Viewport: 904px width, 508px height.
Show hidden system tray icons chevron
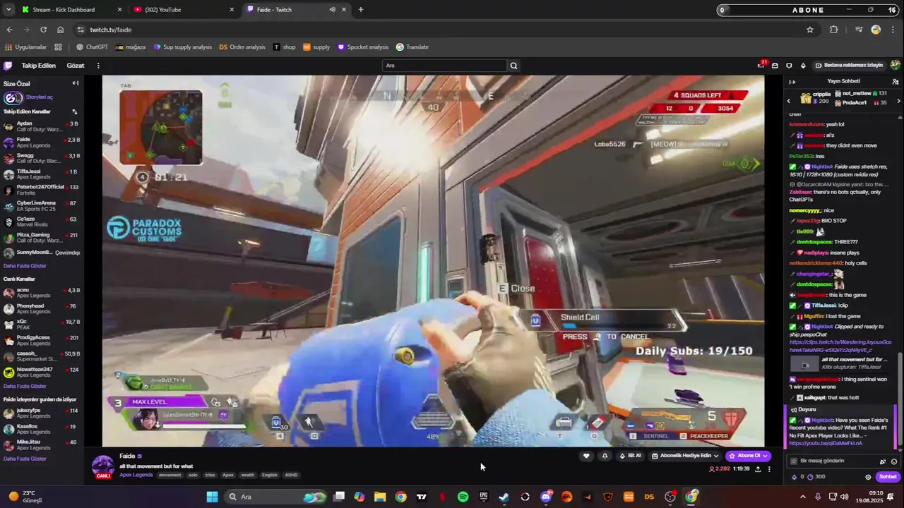click(x=802, y=497)
